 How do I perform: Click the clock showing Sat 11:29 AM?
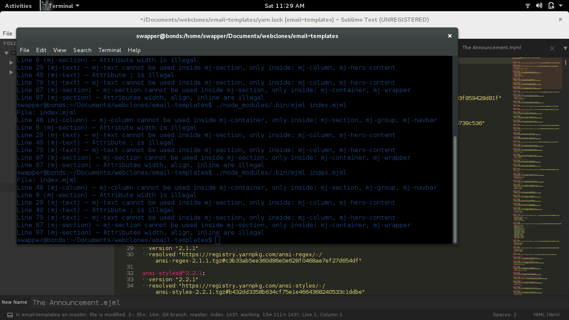(x=284, y=5)
